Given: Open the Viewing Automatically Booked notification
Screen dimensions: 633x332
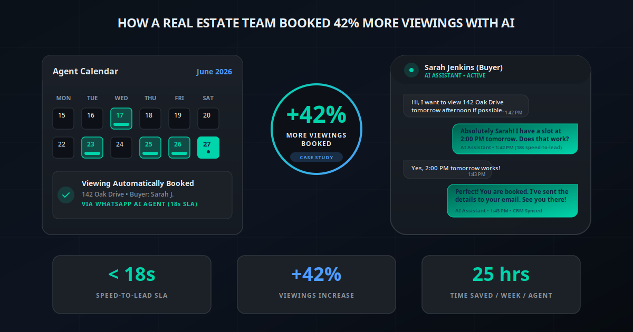Looking at the screenshot, I should [x=142, y=195].
